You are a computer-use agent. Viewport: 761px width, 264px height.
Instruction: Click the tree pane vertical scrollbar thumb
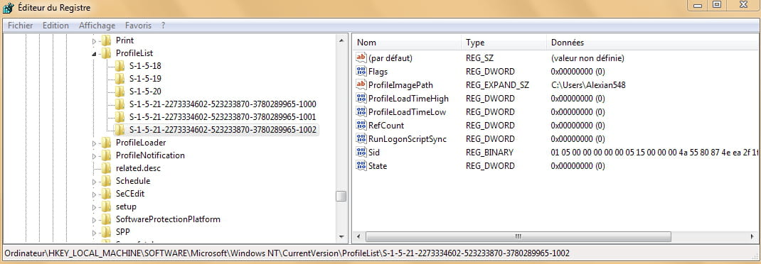(x=341, y=196)
